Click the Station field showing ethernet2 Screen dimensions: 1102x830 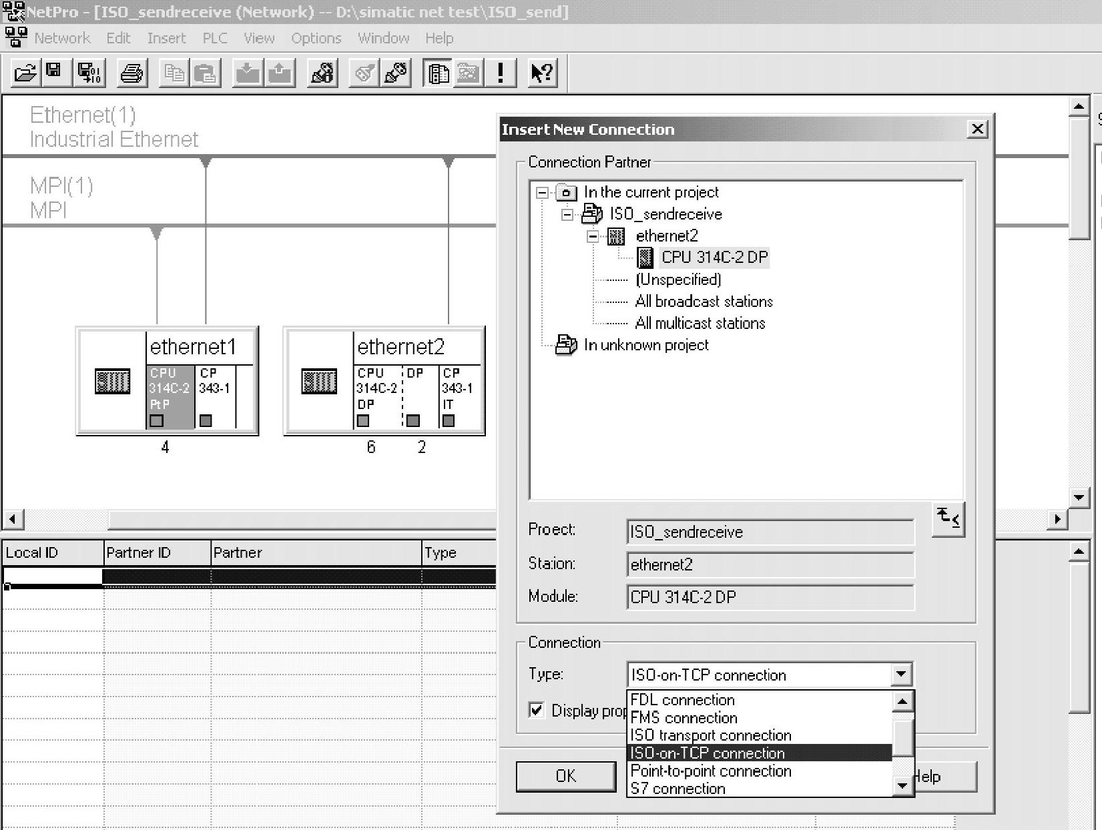point(770,564)
